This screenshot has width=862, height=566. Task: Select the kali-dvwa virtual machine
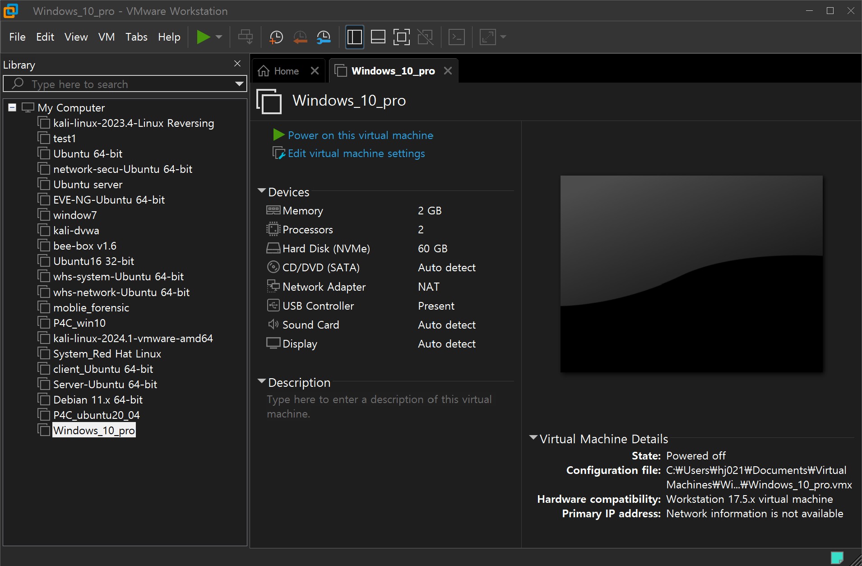(76, 230)
